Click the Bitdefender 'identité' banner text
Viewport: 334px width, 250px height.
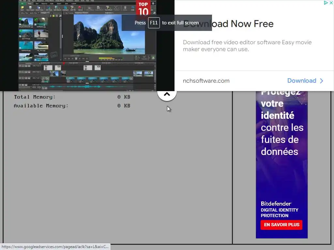pos(278,116)
